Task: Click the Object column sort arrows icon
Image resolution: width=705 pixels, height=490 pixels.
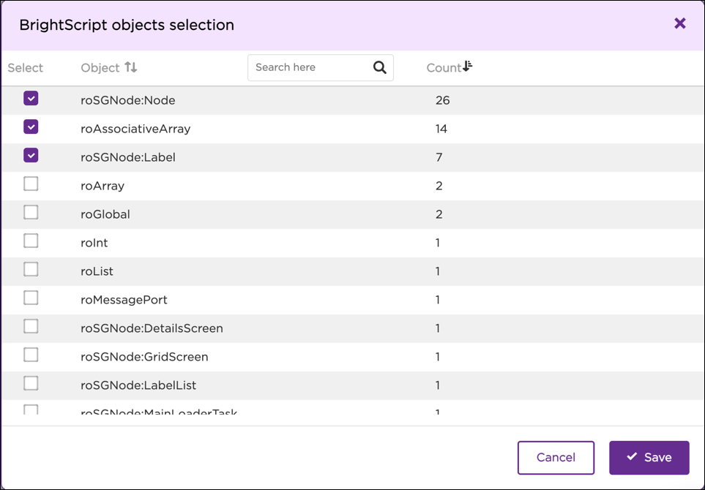Action: tap(129, 67)
